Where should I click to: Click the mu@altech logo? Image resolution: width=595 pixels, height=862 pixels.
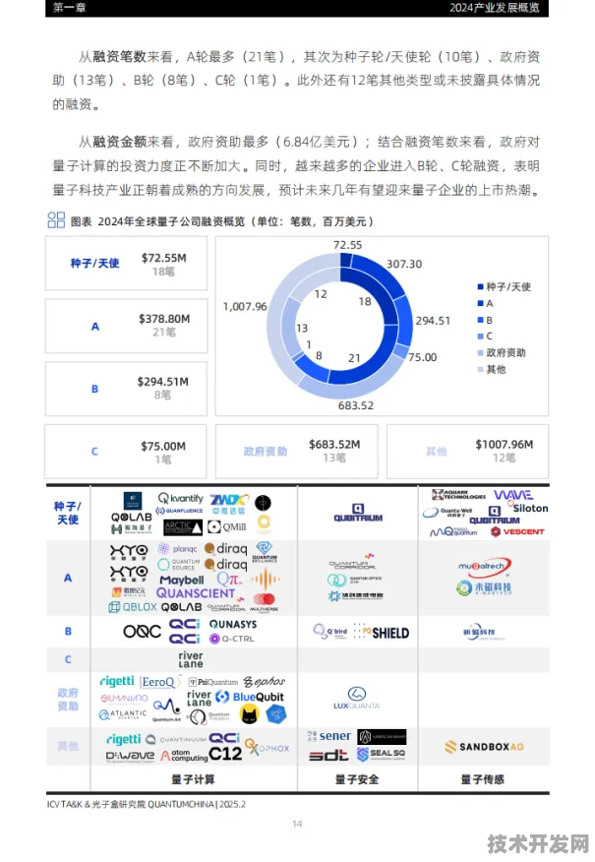point(485,566)
